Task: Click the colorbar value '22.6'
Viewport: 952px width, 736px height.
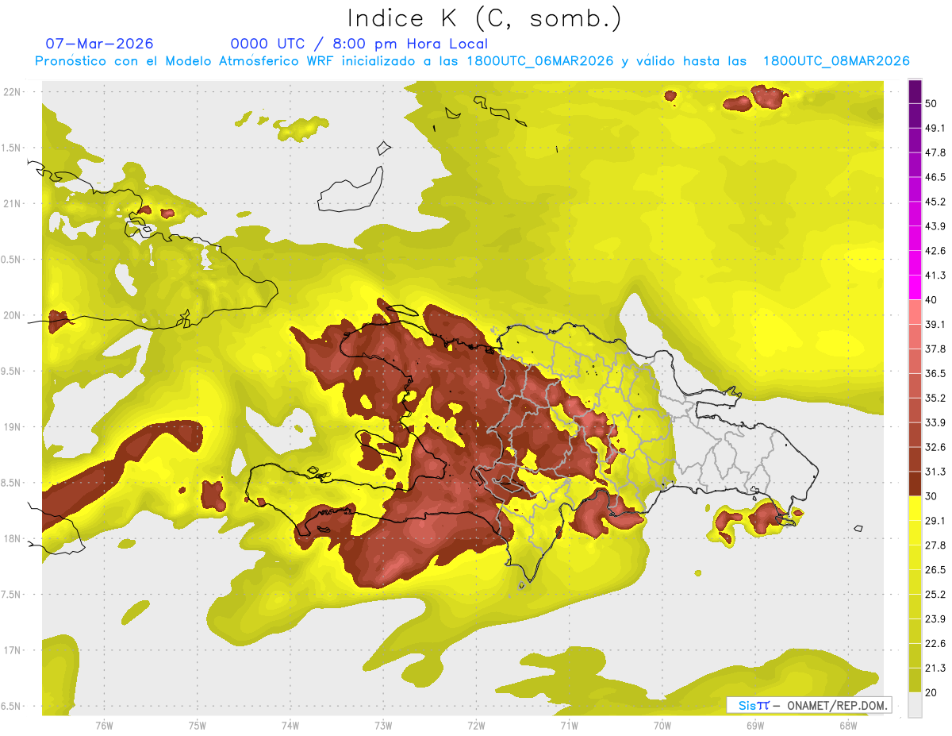Action: coord(935,644)
